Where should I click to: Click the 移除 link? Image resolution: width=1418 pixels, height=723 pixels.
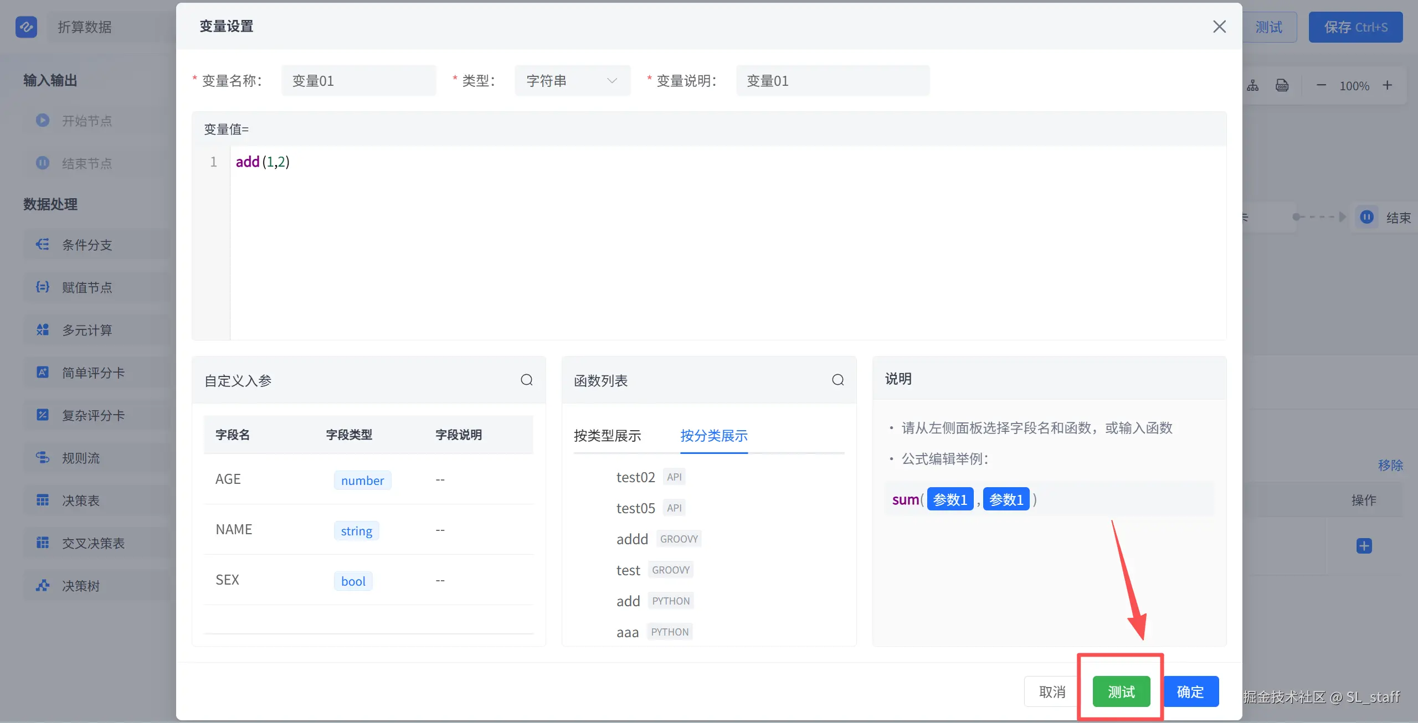[x=1390, y=465]
